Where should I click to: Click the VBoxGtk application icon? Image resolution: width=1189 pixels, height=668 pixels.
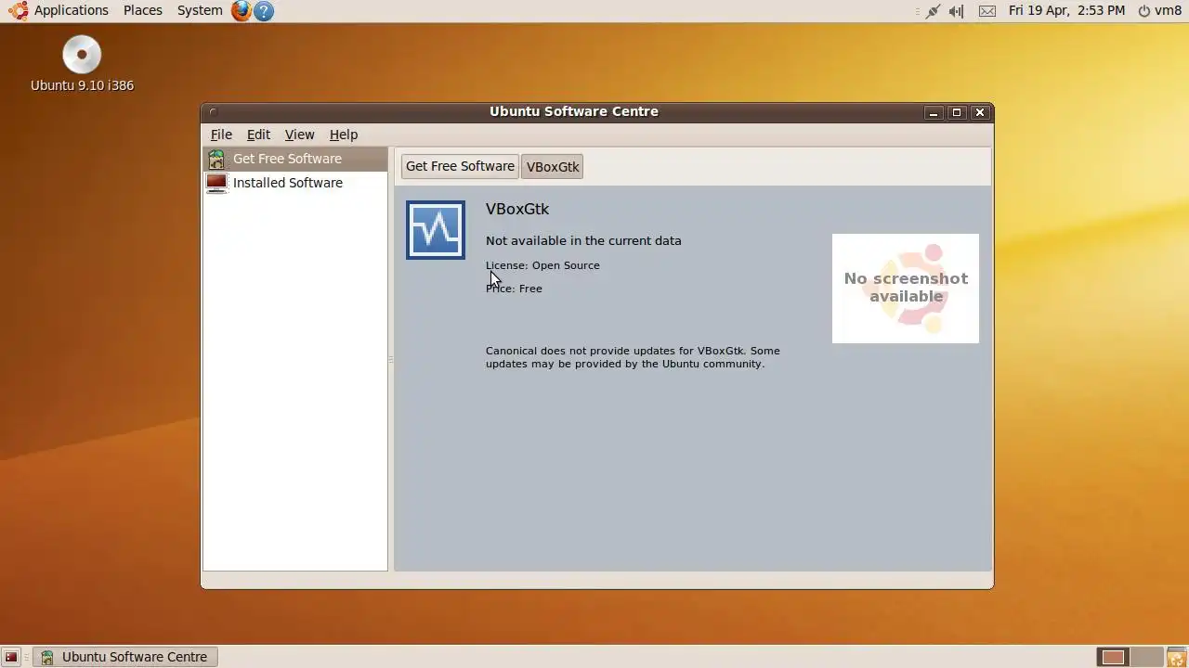(436, 230)
